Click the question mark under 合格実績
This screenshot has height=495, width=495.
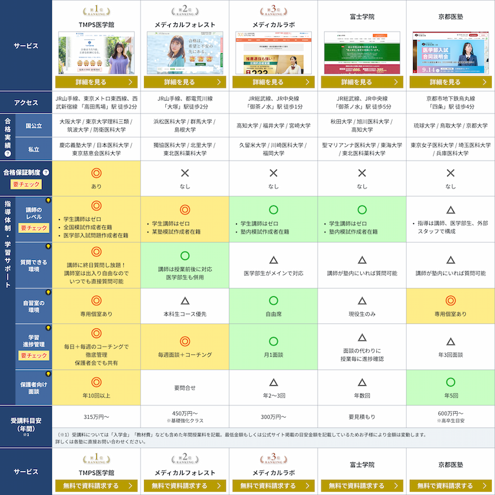pos(8,153)
